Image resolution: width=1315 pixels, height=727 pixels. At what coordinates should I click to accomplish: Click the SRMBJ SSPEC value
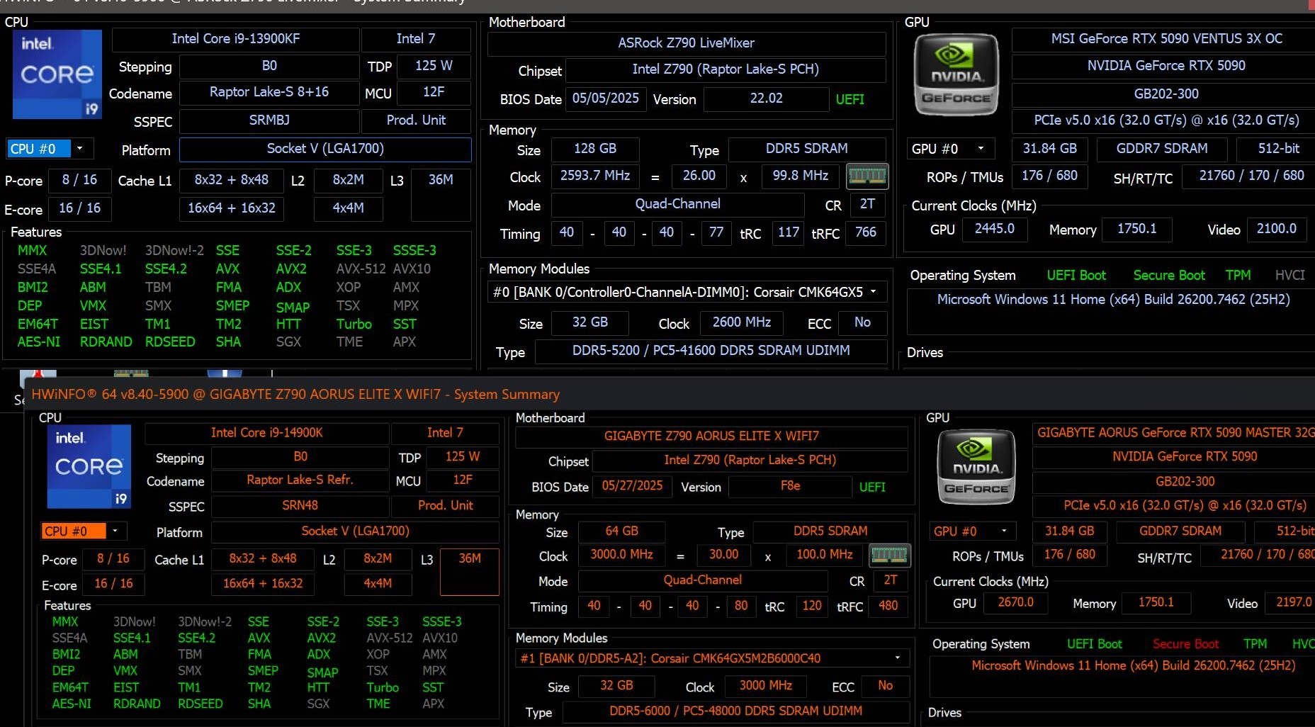[269, 120]
